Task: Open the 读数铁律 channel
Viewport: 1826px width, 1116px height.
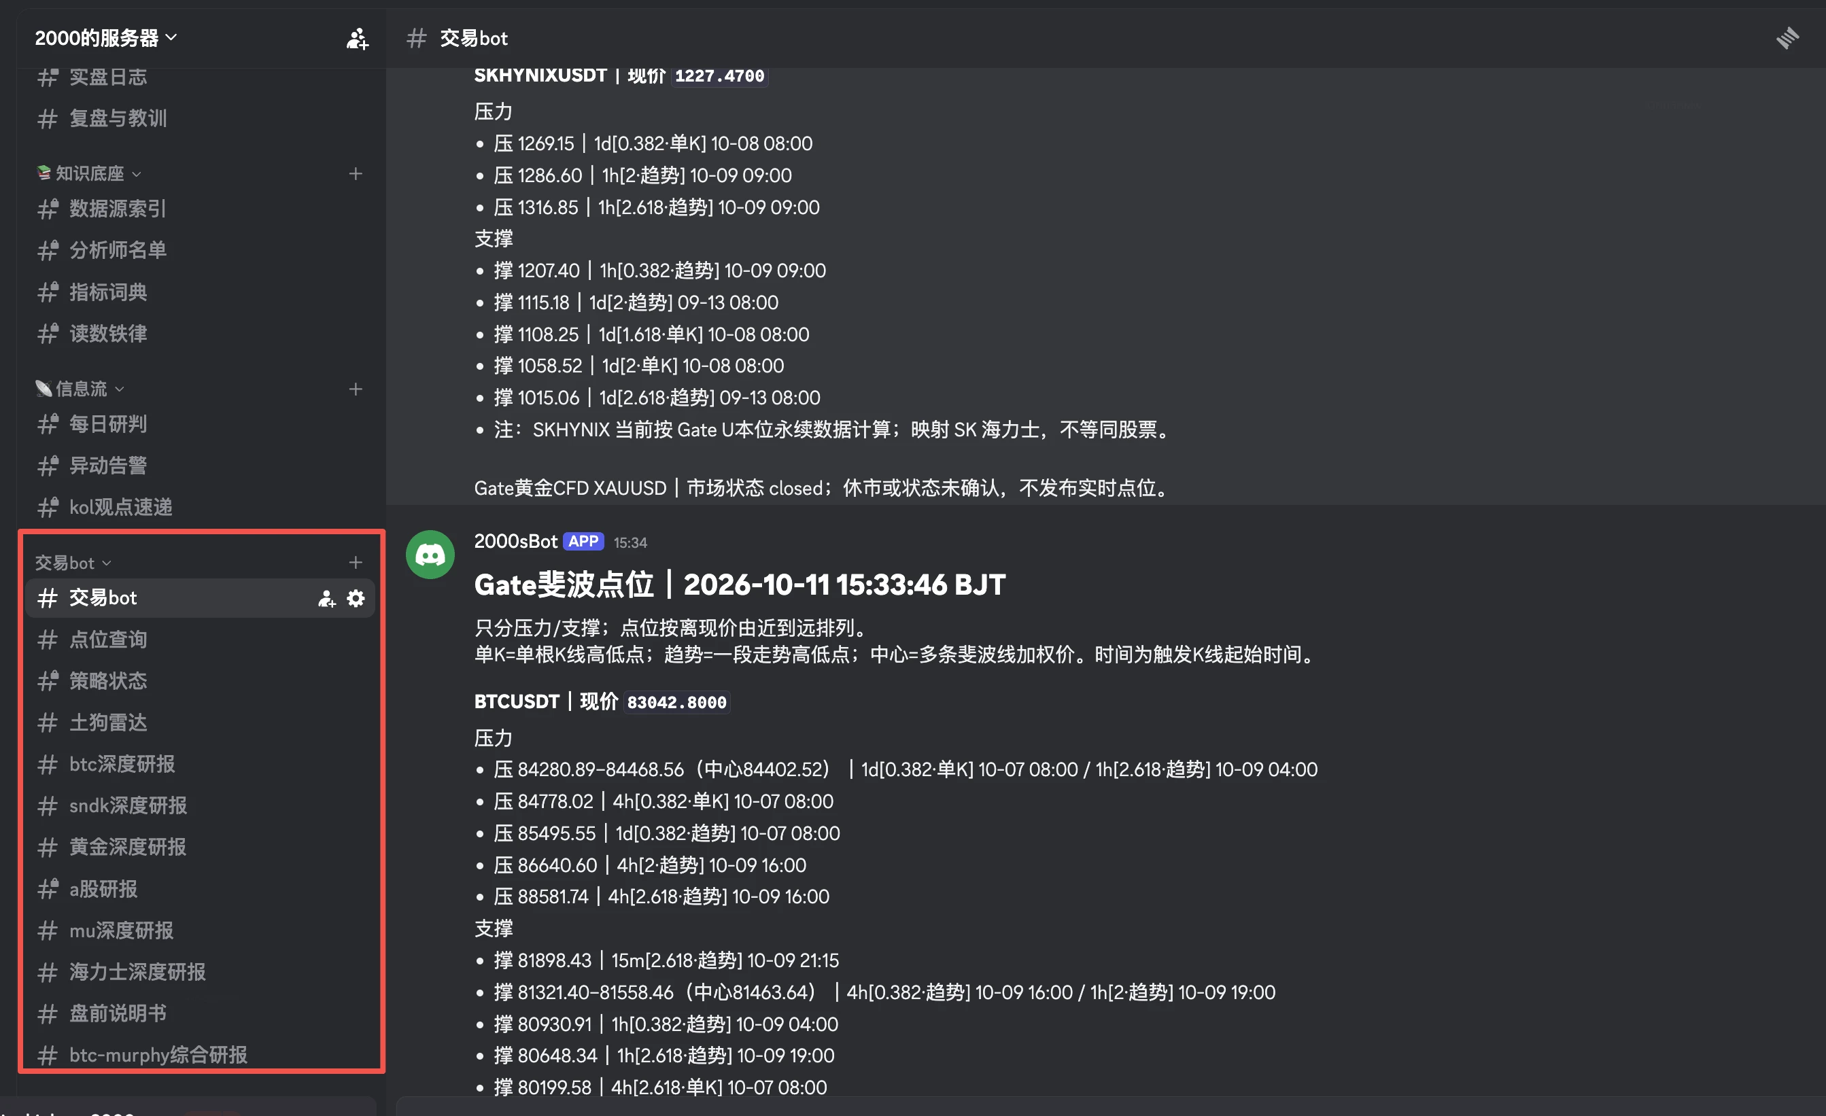Action: point(200,334)
